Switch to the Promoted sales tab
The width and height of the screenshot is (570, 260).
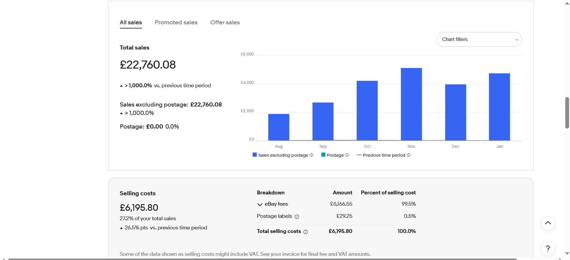[x=176, y=22]
